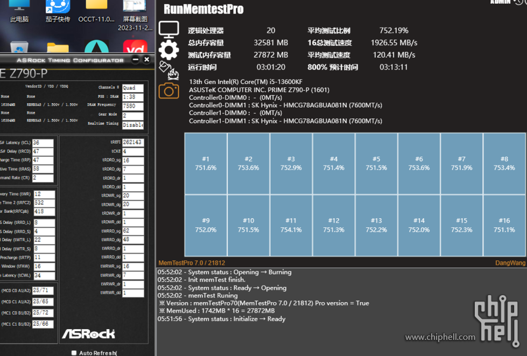527x356 pixels.
Task: Click memtest cell #8 at 753.4%
Action: click(x=504, y=163)
